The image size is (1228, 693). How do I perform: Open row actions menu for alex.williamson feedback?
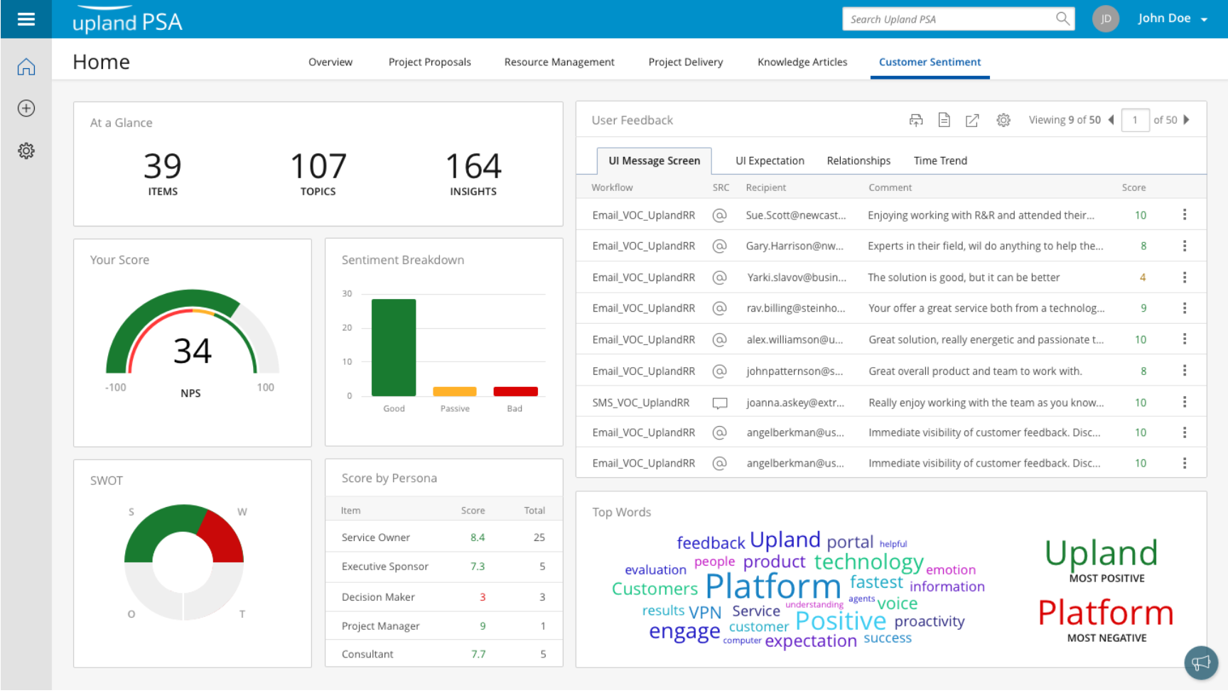1185,339
